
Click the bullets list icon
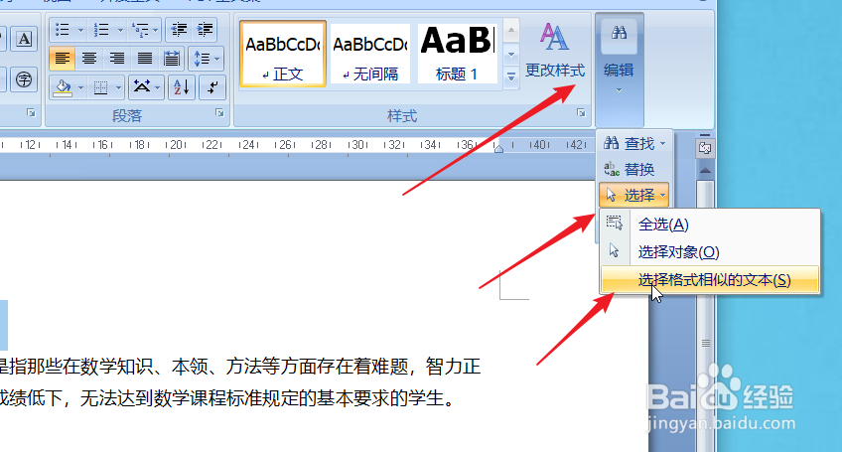63,30
